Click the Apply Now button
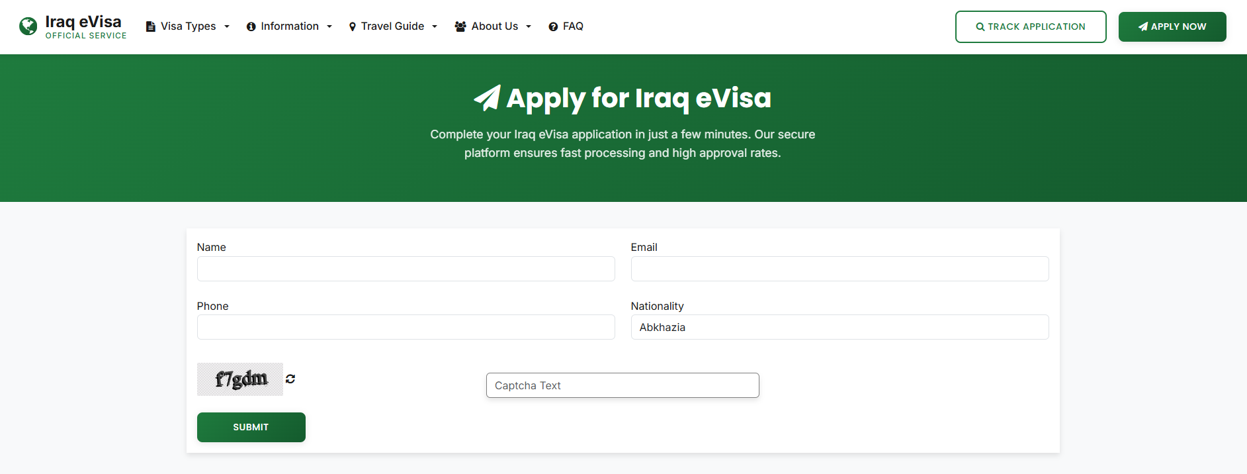This screenshot has height=474, width=1247. tap(1172, 26)
